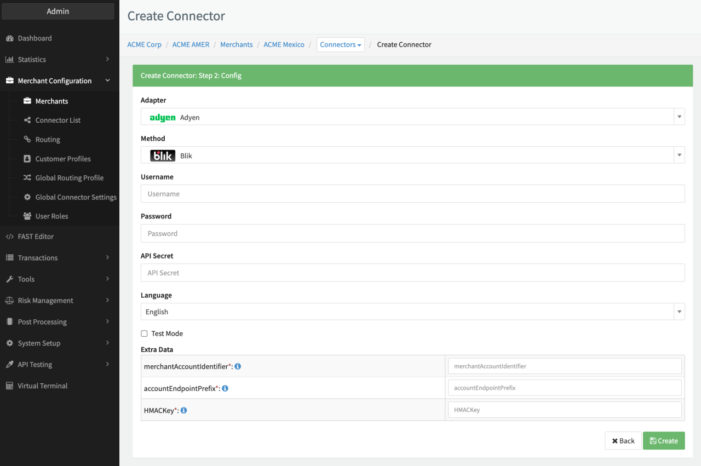Click into the API Secret input field
Screen dimensions: 701x466
click(x=412, y=273)
